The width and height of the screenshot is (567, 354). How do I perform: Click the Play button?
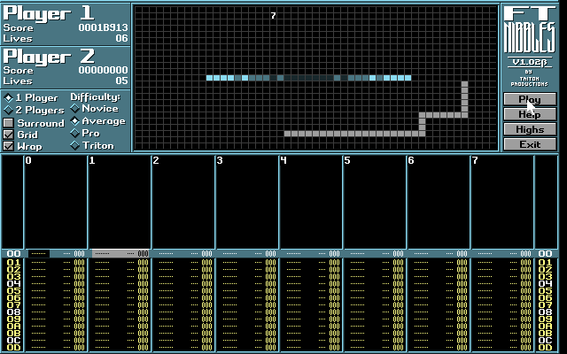[x=530, y=99]
